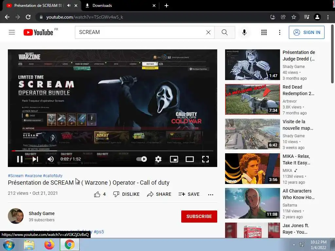Save the video to a playlist
Viewport: 335px width, 251px height.
189,194
